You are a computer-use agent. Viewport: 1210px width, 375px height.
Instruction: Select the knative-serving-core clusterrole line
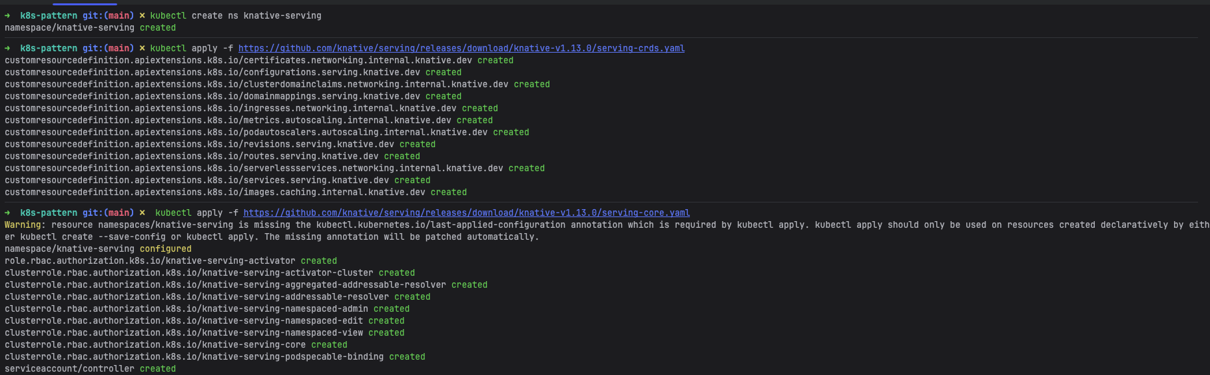tap(176, 344)
